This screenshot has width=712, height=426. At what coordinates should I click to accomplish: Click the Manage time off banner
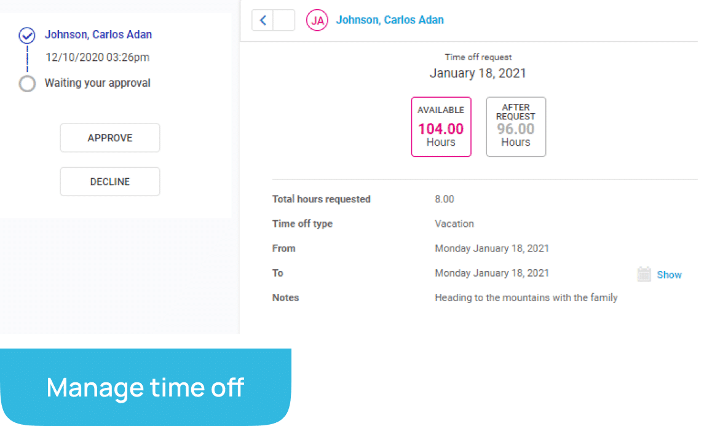[145, 387]
